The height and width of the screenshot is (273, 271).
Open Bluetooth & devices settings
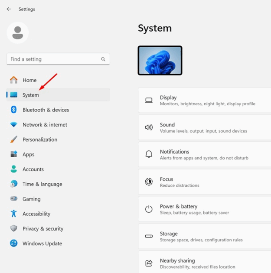pos(58,110)
